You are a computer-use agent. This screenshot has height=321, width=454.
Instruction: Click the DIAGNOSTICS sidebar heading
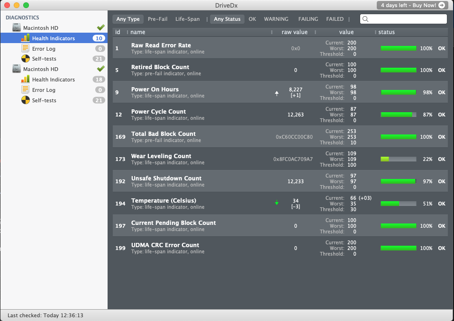[22, 18]
